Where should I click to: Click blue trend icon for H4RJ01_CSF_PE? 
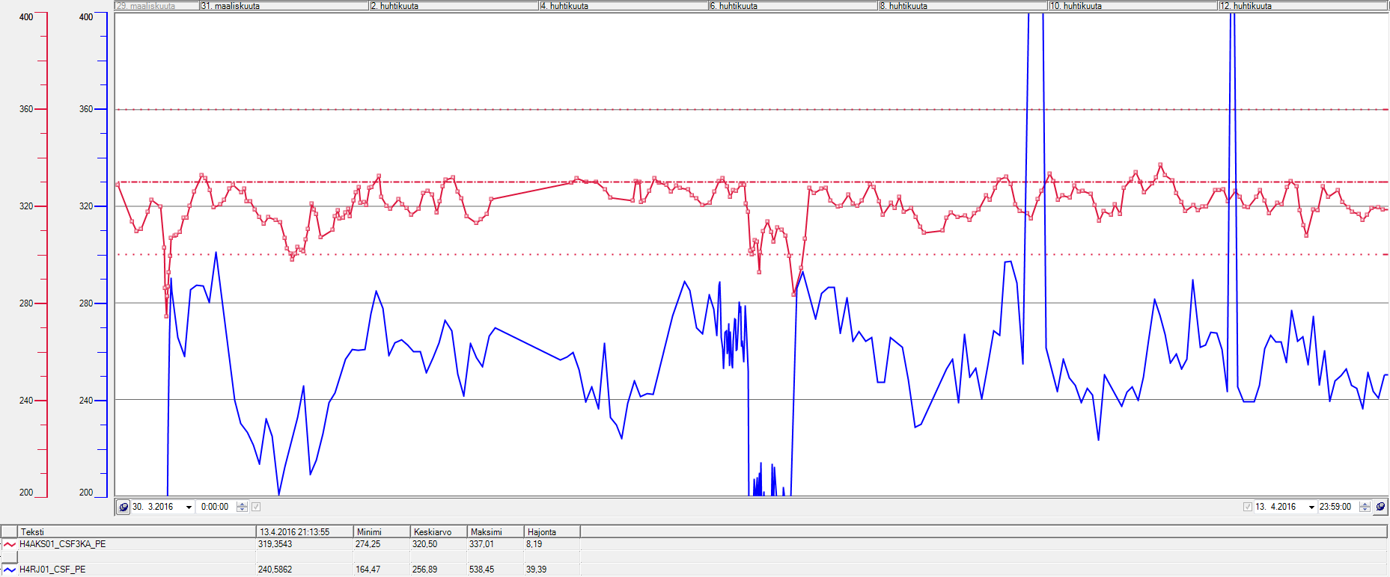9,570
